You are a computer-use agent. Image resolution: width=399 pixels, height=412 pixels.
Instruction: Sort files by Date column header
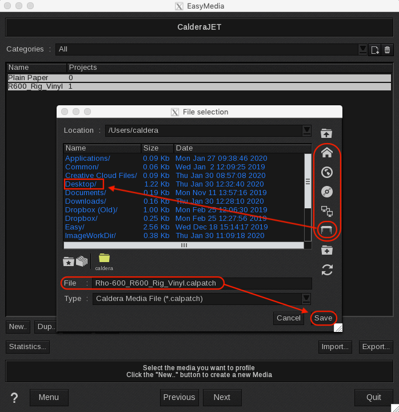(242, 148)
